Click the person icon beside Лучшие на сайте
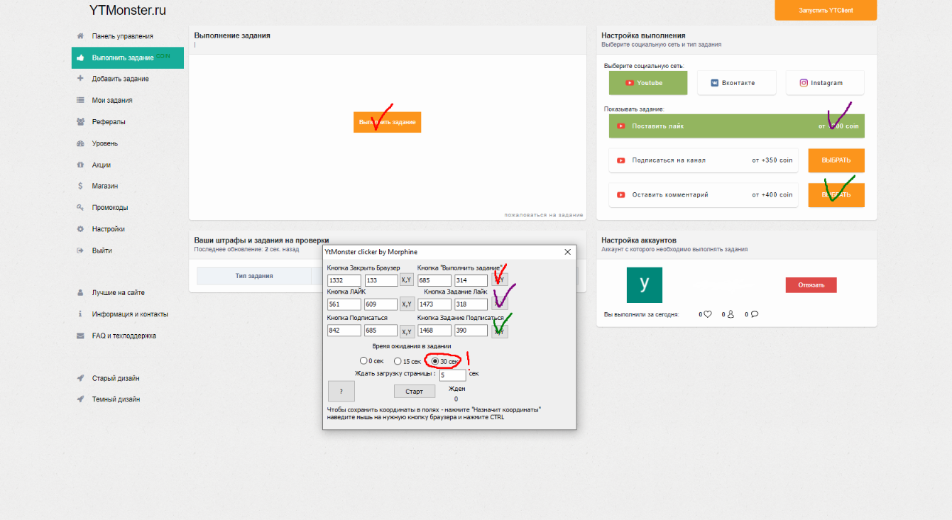The width and height of the screenshot is (952, 520). tap(80, 292)
